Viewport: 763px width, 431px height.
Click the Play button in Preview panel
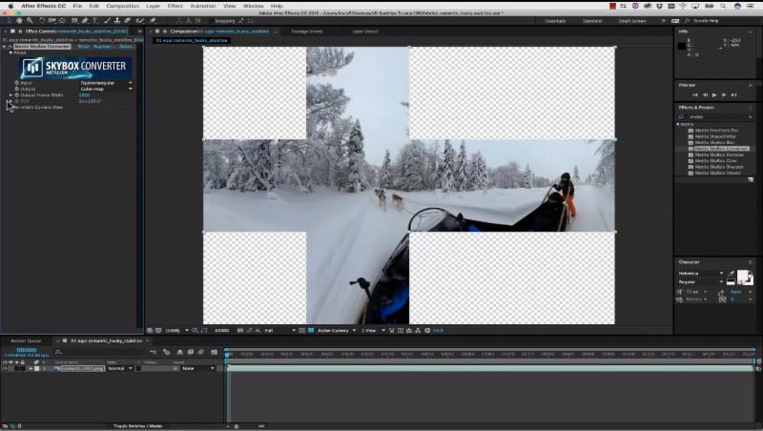pyautogui.click(x=714, y=94)
